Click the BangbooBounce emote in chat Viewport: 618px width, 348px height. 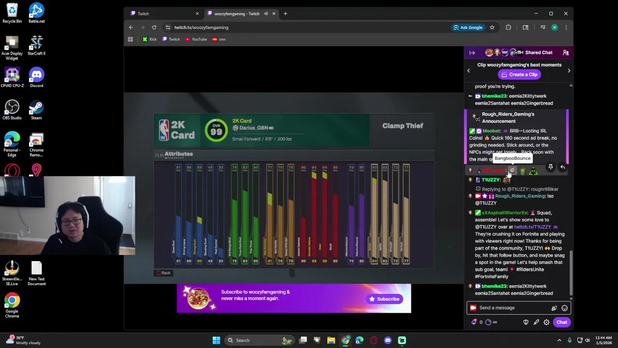pyautogui.click(x=511, y=170)
